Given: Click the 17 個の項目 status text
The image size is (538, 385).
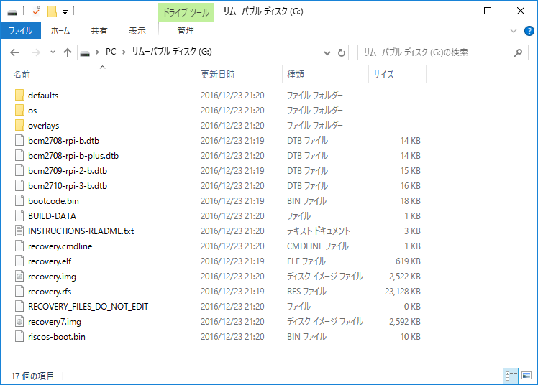Looking at the screenshot, I should [x=32, y=376].
